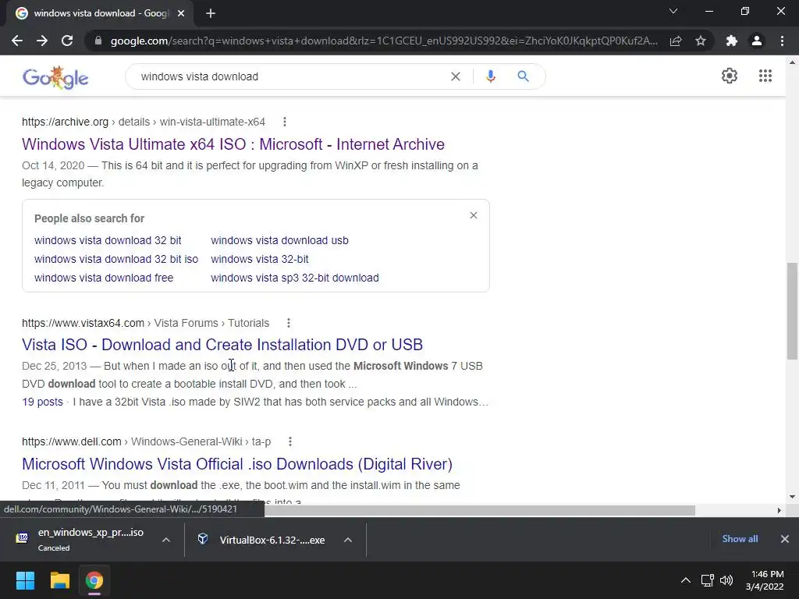Open Windows Vista Ultimate x64 ISO result

233,144
